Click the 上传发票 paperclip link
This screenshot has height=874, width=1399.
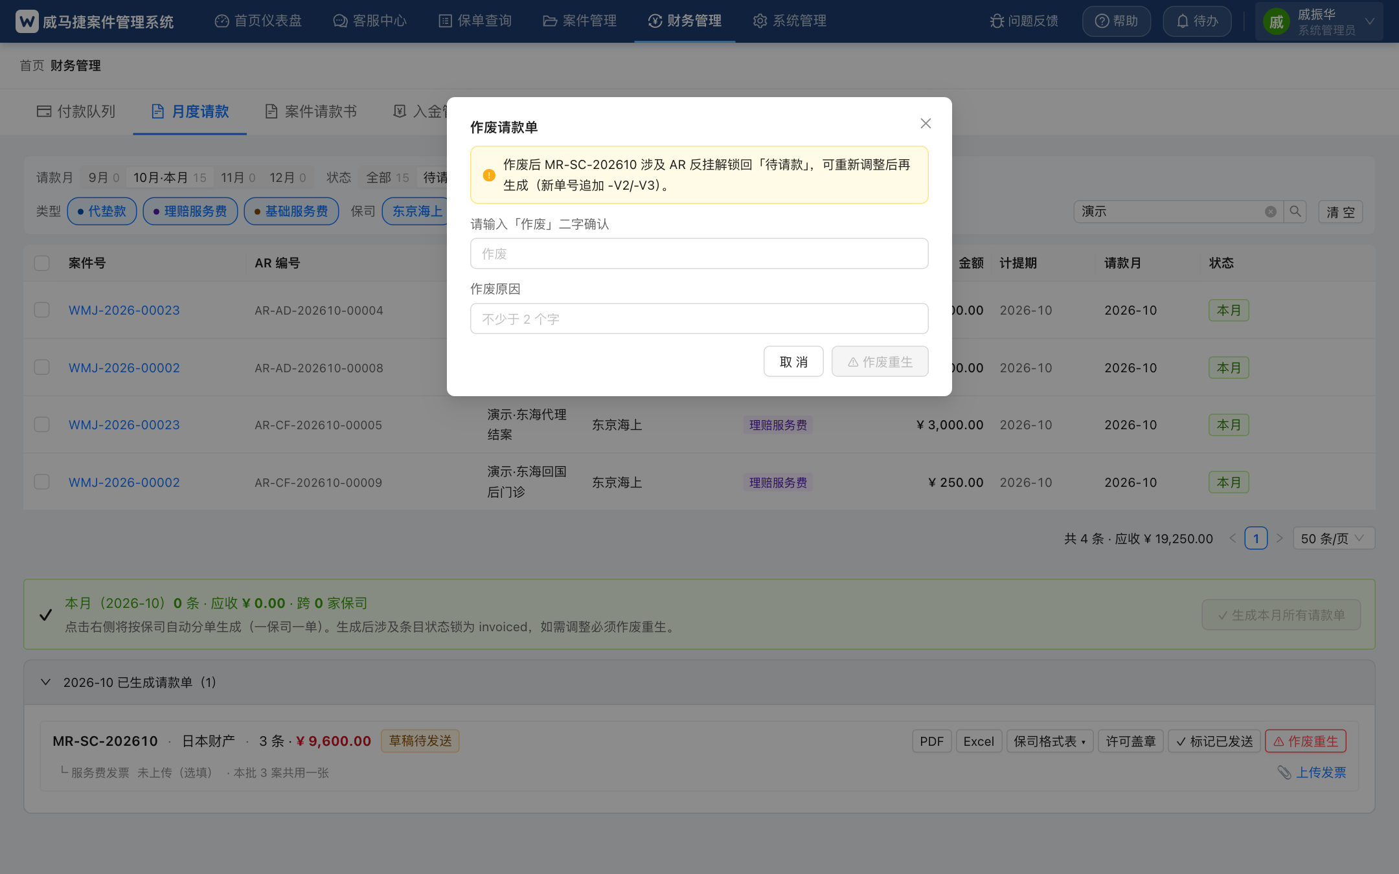click(1312, 772)
